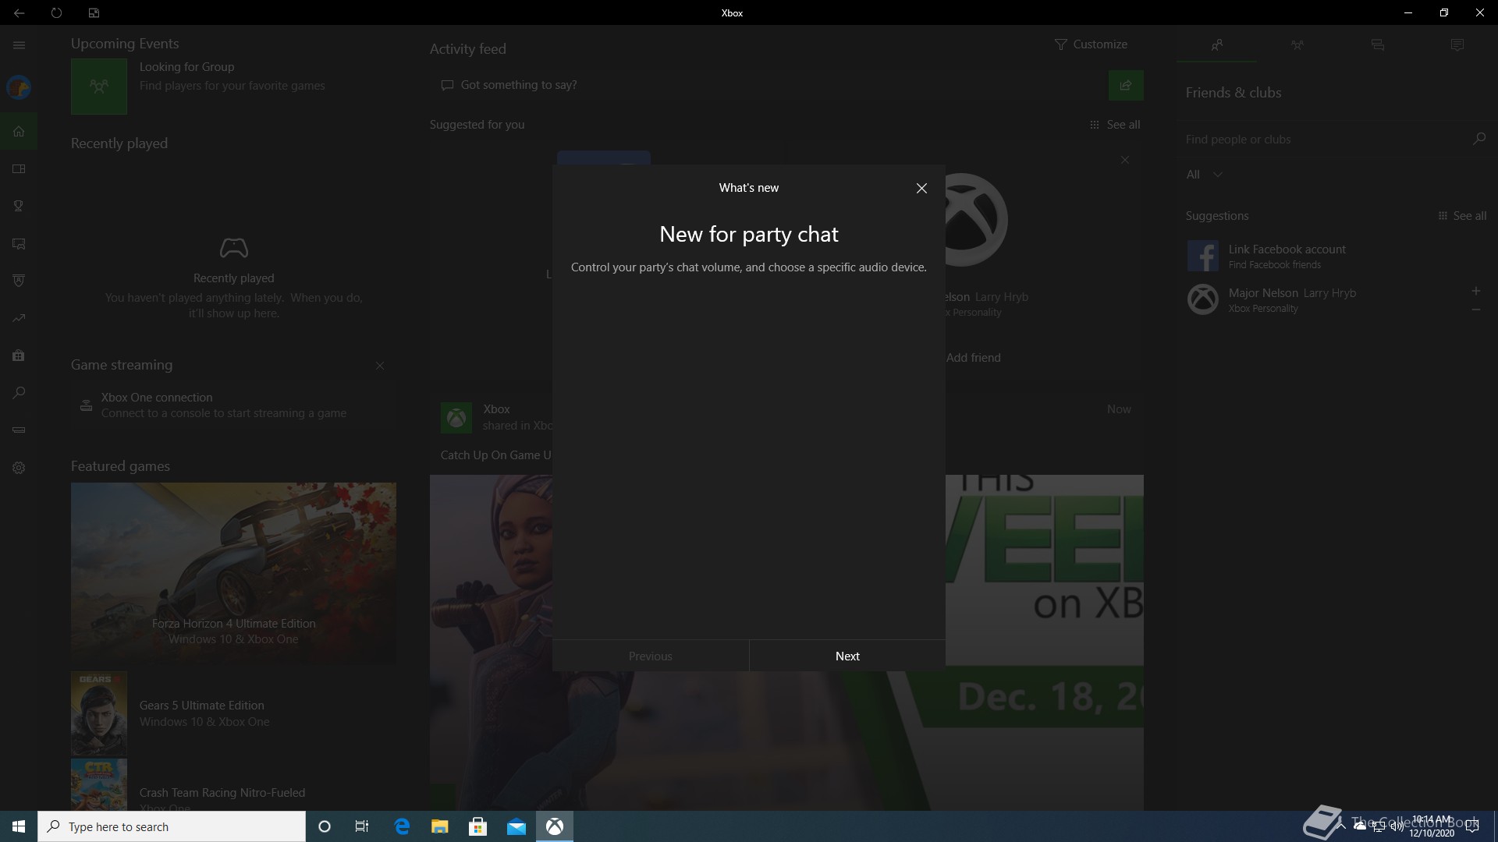
Task: Click See all beside Suggestions
Action: pos(1462,216)
